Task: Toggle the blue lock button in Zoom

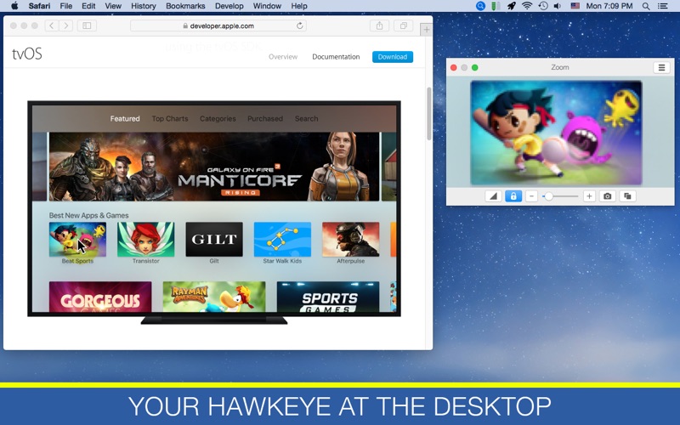Action: (x=513, y=196)
